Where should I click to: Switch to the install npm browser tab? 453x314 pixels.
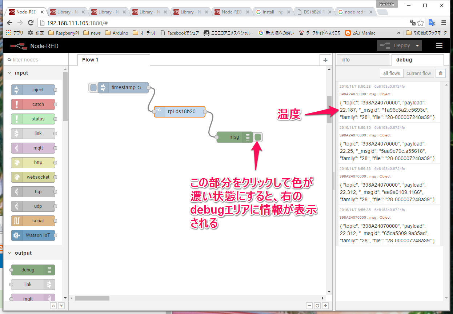coord(272,12)
